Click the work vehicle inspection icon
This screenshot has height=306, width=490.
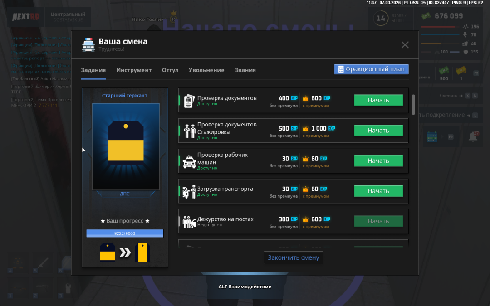[x=189, y=161]
